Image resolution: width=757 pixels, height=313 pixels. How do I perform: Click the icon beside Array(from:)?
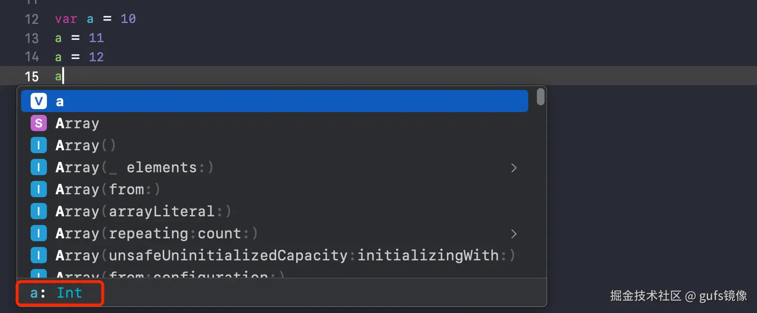[x=39, y=189]
